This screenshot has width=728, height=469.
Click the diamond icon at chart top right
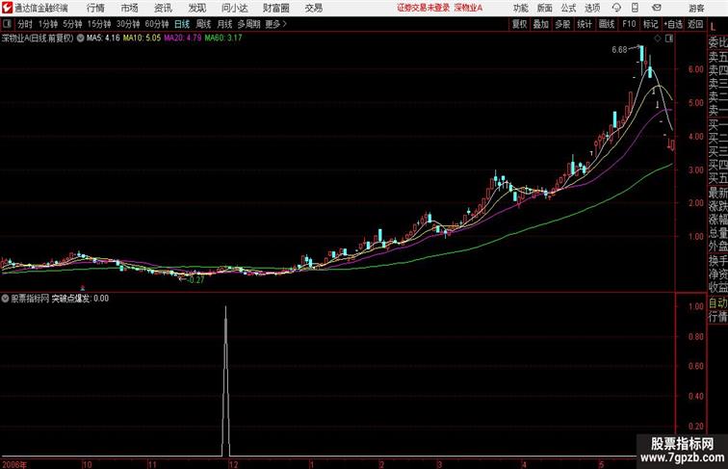[x=658, y=39]
